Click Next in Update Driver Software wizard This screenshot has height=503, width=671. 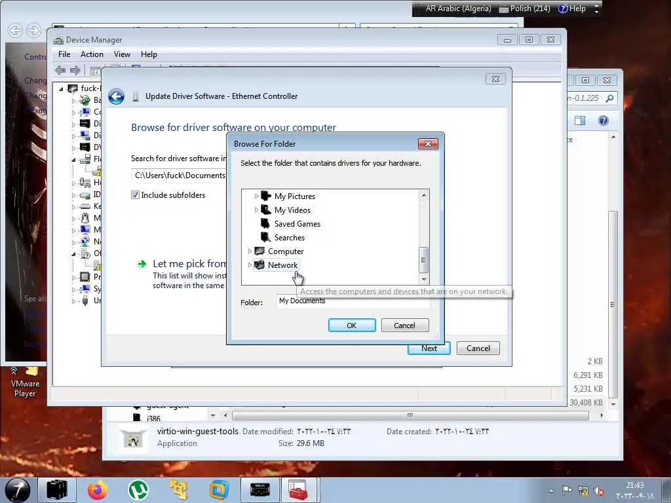(x=429, y=348)
